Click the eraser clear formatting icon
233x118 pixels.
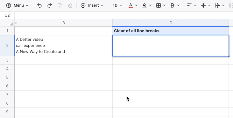tap(70, 5)
